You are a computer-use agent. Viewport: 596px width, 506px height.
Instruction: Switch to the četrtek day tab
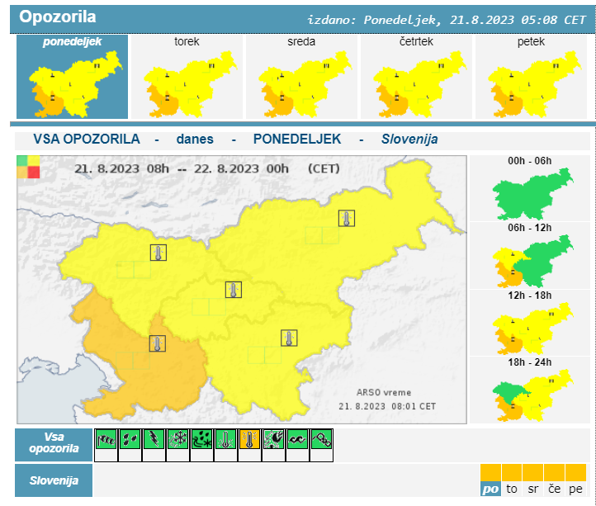417,77
